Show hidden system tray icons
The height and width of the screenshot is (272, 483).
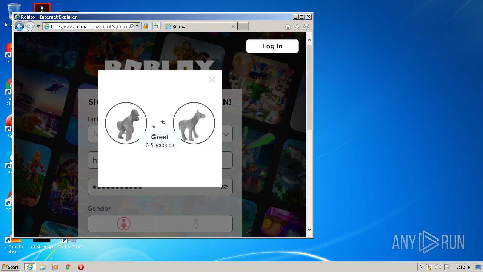pyautogui.click(x=421, y=267)
